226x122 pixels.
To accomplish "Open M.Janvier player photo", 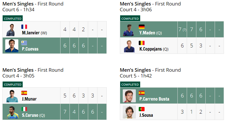I will (x=11, y=30).
